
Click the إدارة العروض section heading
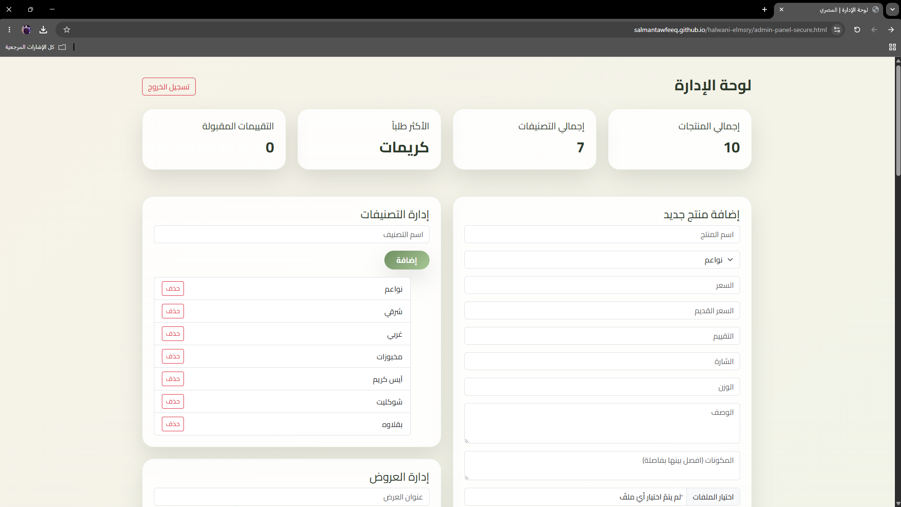[399, 477]
